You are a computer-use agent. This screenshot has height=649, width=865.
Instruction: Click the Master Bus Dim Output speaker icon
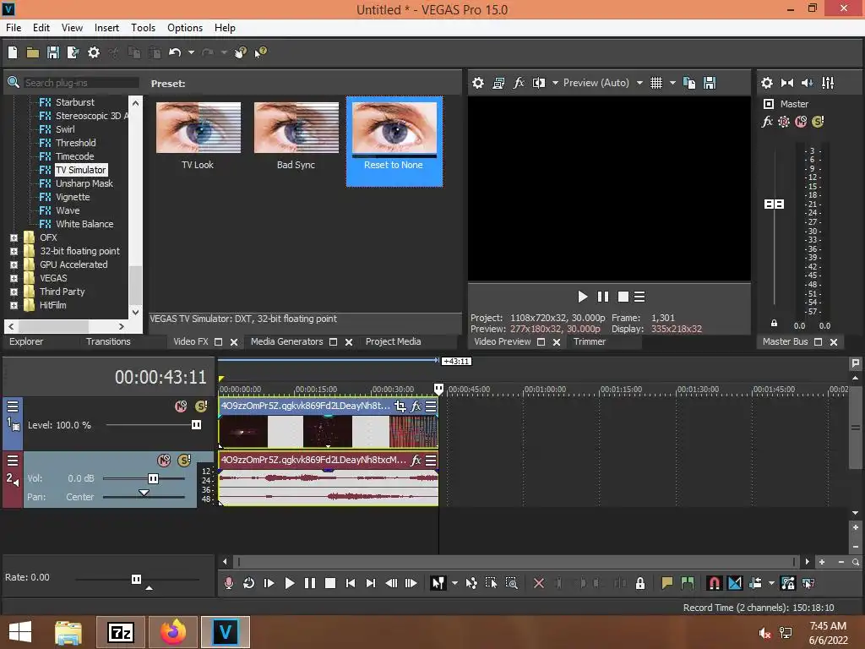click(x=807, y=83)
